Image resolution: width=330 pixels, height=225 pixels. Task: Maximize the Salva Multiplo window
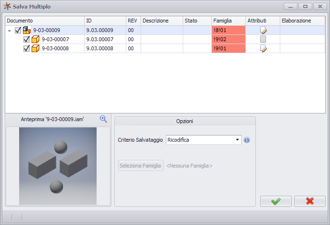pos(305,7)
